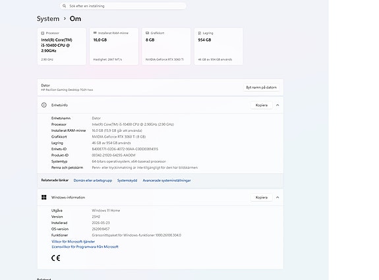The width and height of the screenshot is (379, 280).
Task: Click the search magnifier icon
Action: (64, 6)
